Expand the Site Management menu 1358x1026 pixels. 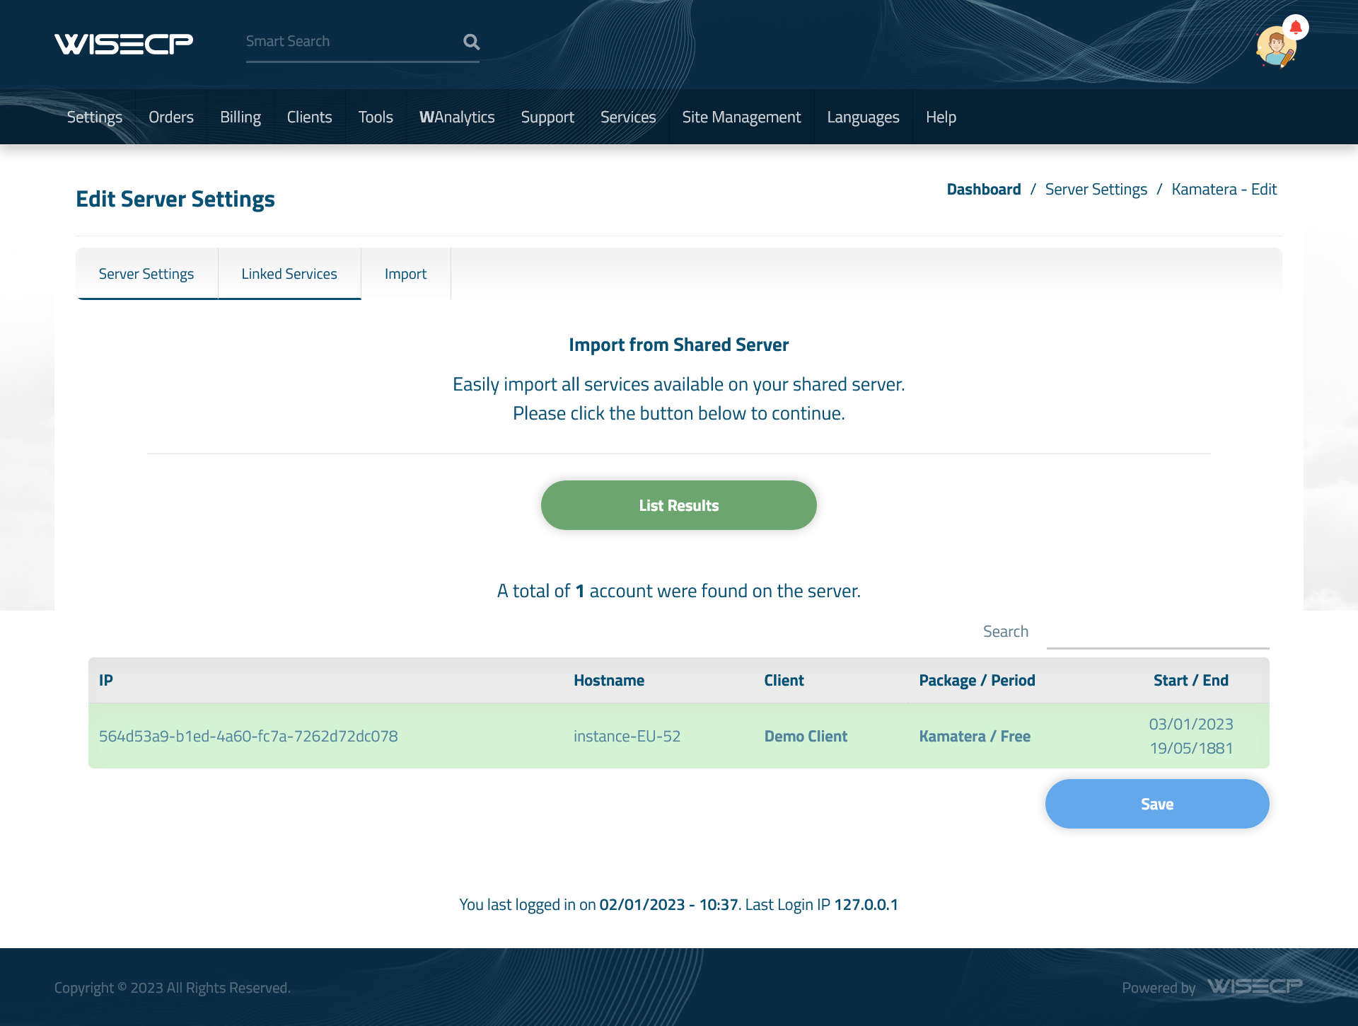click(741, 116)
